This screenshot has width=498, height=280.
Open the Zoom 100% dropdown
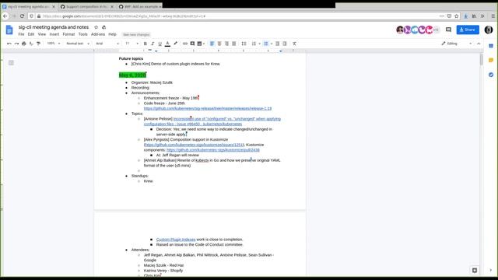(54, 44)
